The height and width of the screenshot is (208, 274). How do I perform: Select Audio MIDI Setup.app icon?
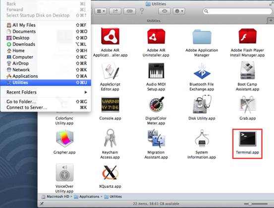(156, 70)
